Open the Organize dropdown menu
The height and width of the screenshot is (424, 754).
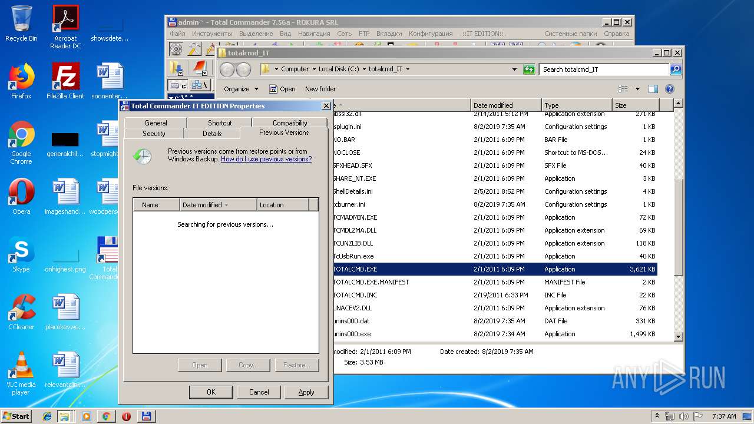tap(241, 89)
